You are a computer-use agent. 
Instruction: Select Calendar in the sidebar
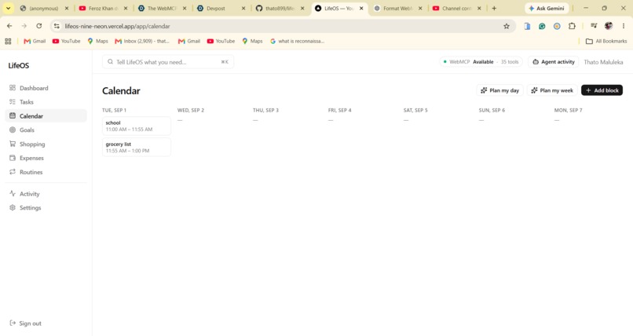(x=46, y=115)
